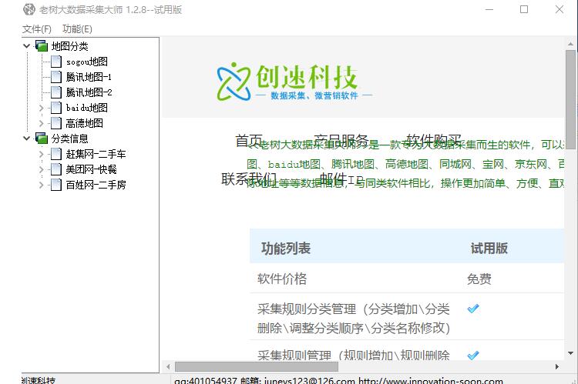This screenshot has height=384, width=578.
Task: Select baidu地图 tree label
Action: pyautogui.click(x=87, y=108)
